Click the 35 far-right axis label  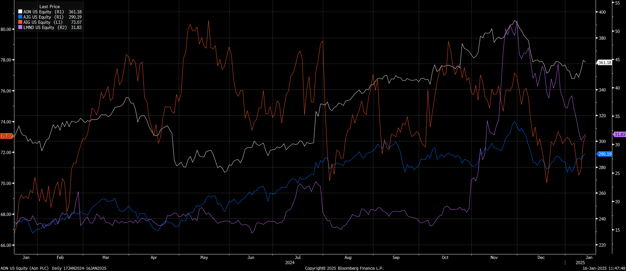coord(618,116)
